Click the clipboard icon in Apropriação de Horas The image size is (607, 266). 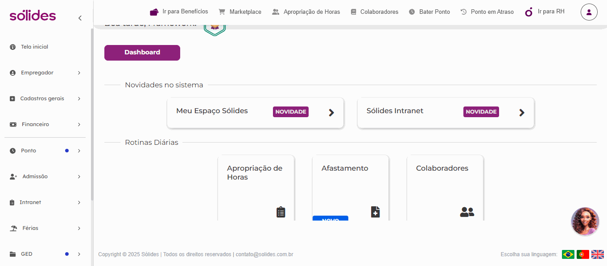click(281, 212)
